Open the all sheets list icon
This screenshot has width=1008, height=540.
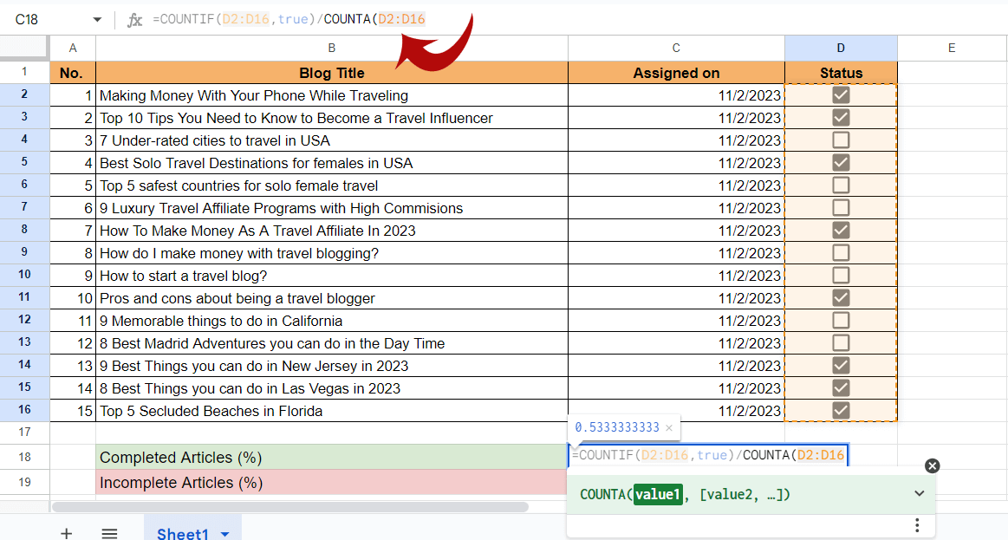pos(109,533)
